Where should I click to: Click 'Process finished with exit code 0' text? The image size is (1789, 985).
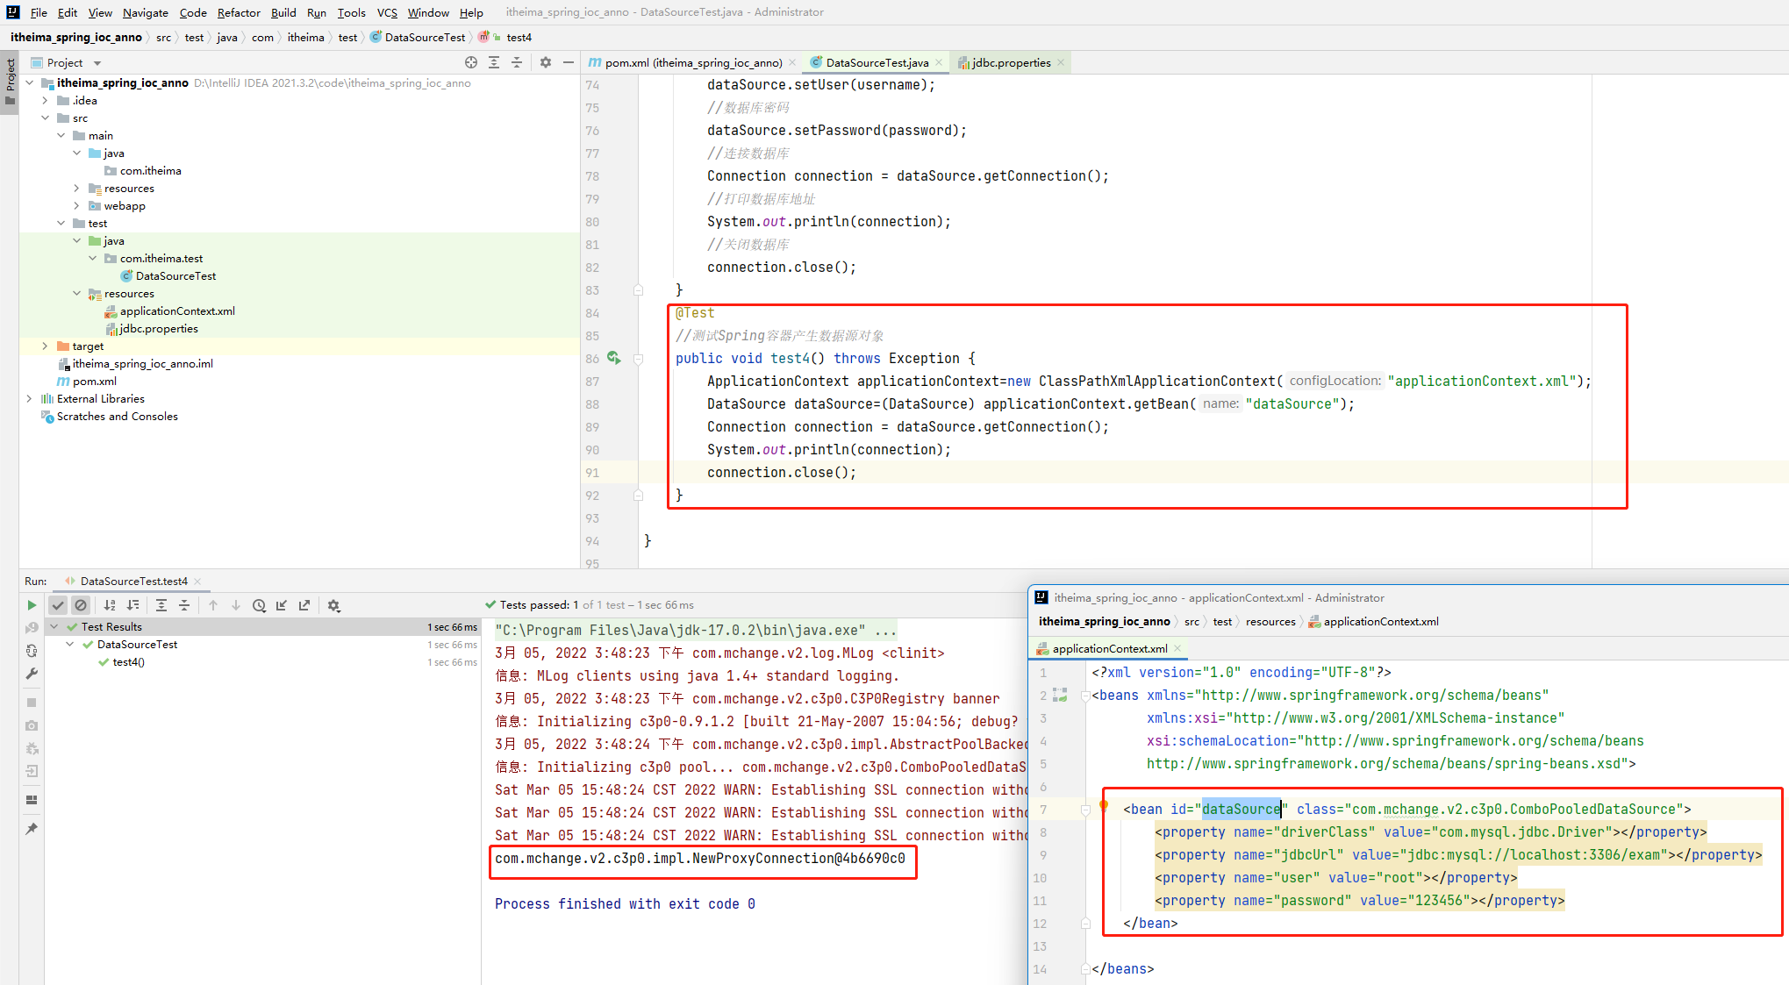(625, 904)
